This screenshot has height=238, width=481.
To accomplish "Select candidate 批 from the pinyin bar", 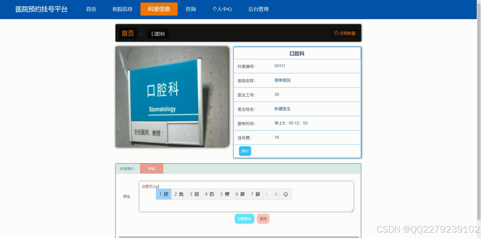I will (179, 194).
